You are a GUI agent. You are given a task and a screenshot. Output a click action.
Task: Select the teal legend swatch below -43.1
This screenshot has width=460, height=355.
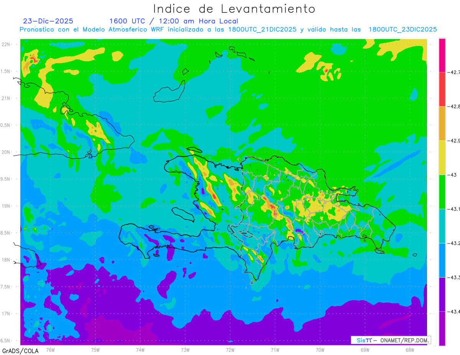442,226
